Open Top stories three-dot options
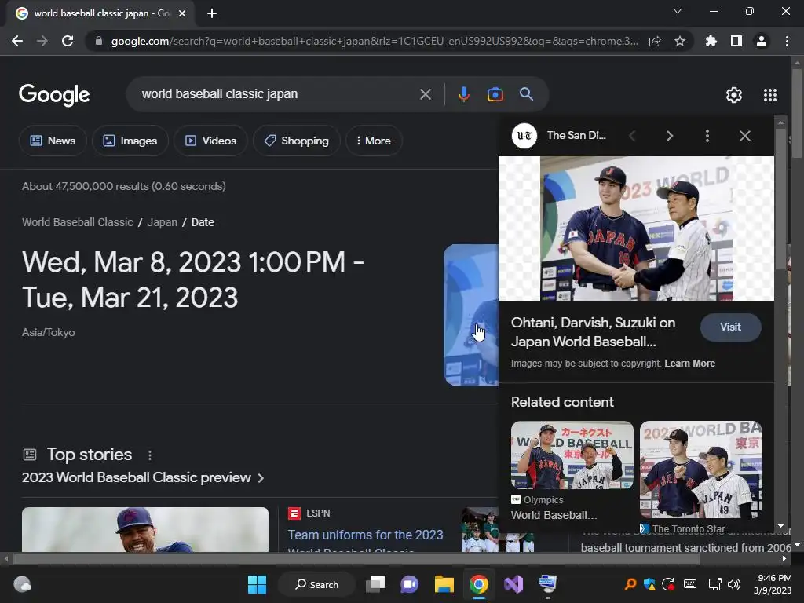This screenshot has height=603, width=804. pos(150,455)
